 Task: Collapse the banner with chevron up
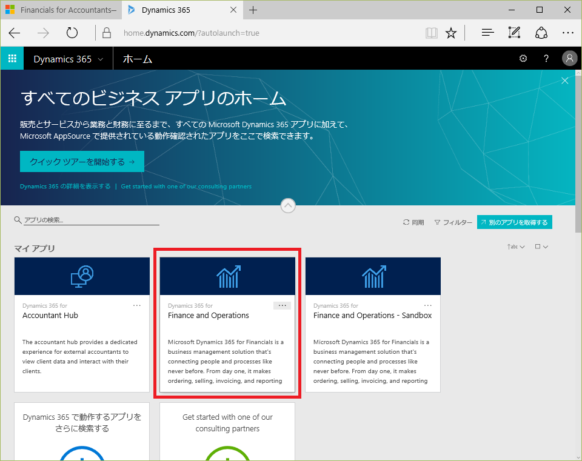tap(288, 205)
